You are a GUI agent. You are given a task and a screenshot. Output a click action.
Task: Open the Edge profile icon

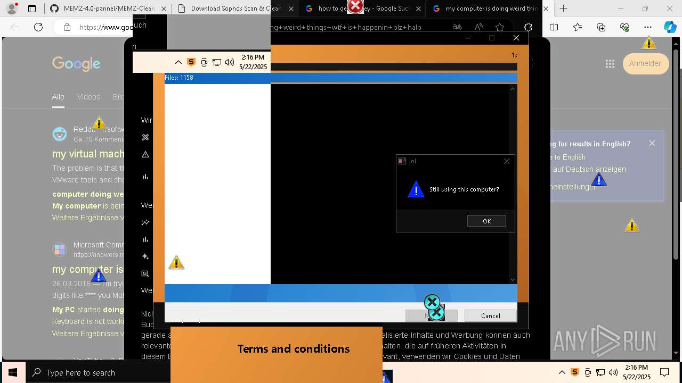click(12, 9)
